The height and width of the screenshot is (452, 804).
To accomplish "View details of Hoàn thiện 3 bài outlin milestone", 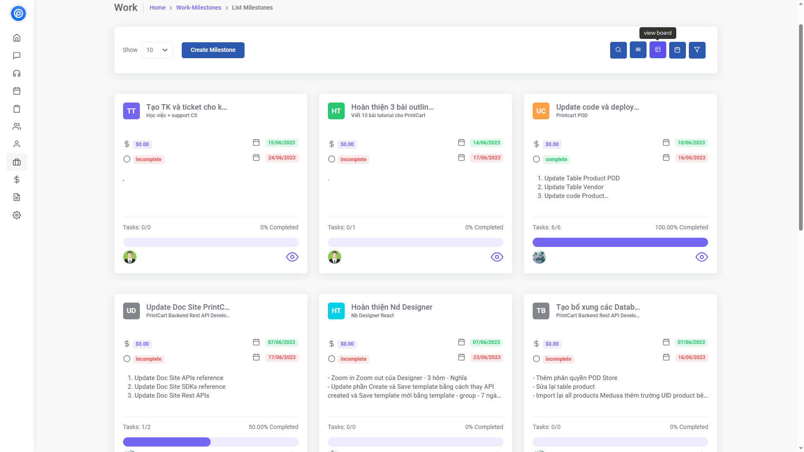I will pos(497,257).
